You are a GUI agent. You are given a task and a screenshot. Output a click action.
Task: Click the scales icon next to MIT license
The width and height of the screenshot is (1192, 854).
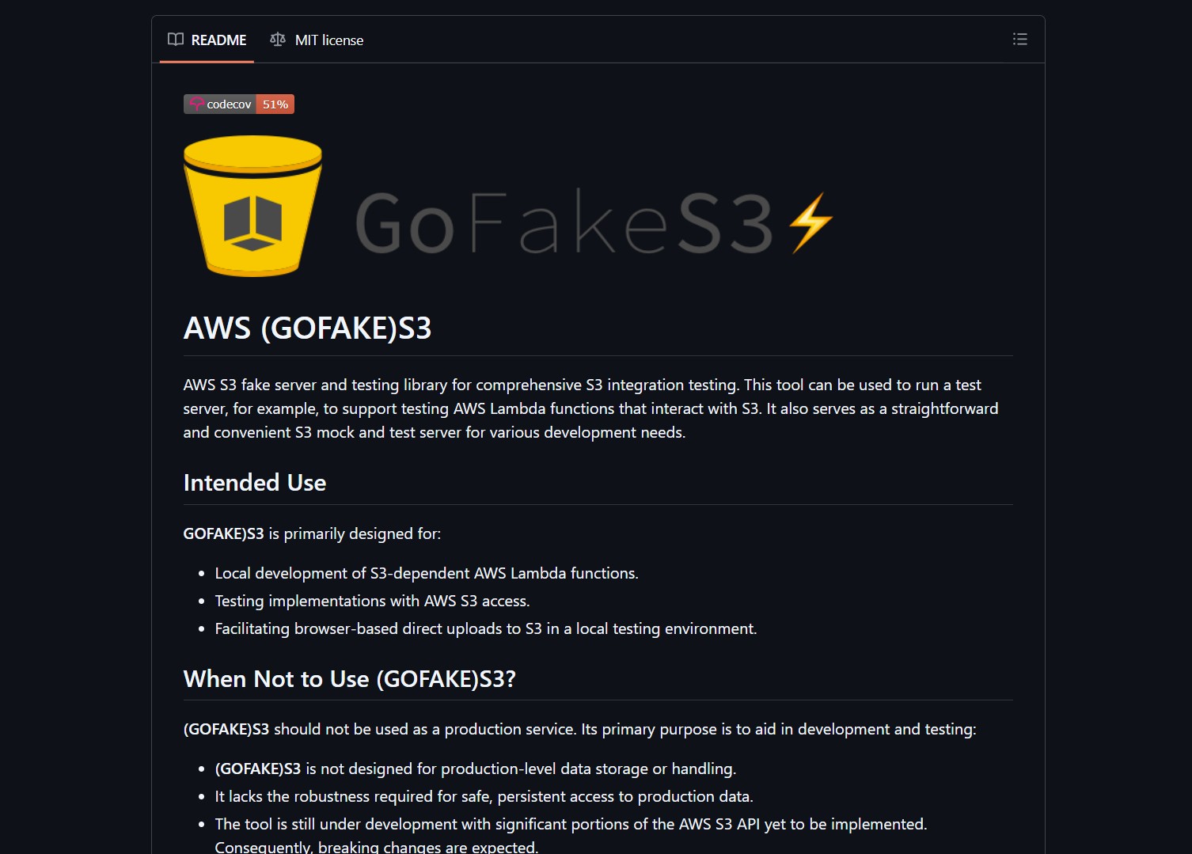click(277, 40)
